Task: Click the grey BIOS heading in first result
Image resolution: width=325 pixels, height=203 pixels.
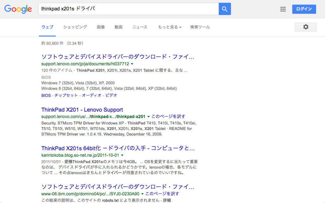Action: coord(46,77)
